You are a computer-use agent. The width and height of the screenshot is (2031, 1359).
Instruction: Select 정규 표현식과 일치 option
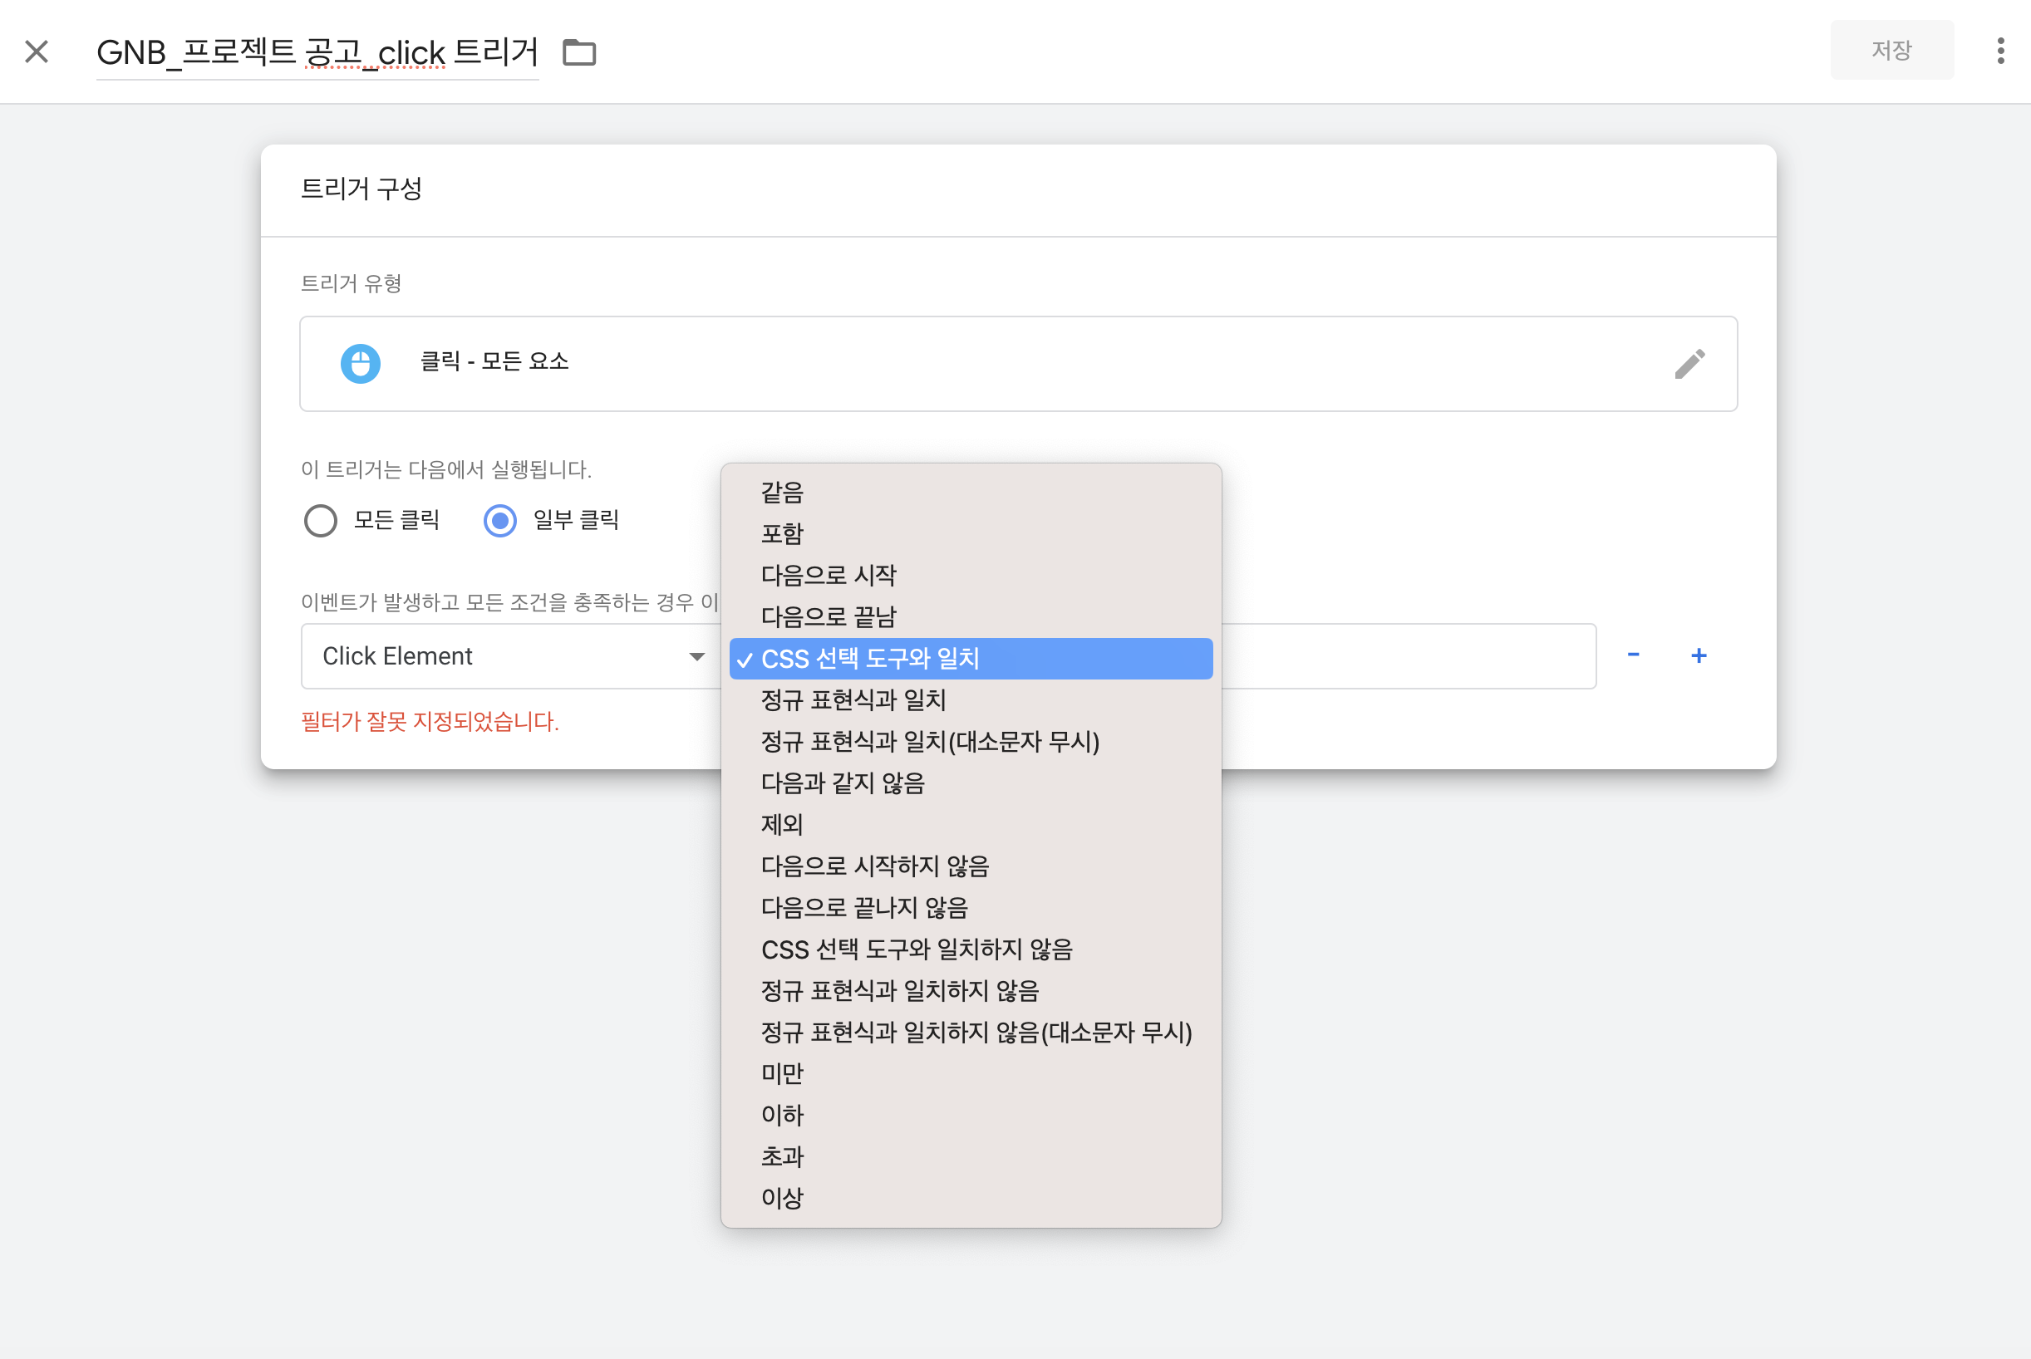(x=852, y=699)
